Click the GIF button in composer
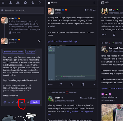 [22, 102]
